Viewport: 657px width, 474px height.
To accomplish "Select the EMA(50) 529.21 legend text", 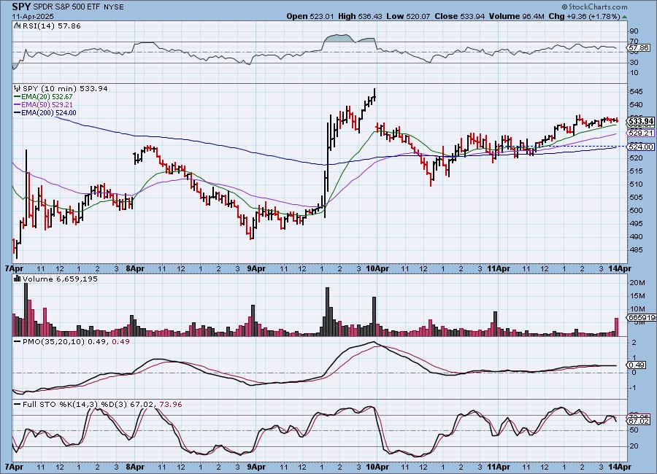I will tap(47, 105).
